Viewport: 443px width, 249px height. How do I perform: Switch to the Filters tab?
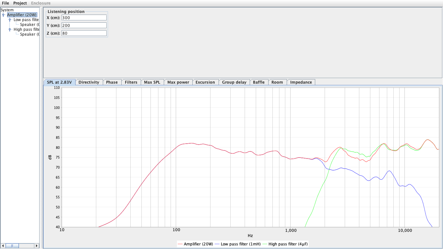(131, 82)
